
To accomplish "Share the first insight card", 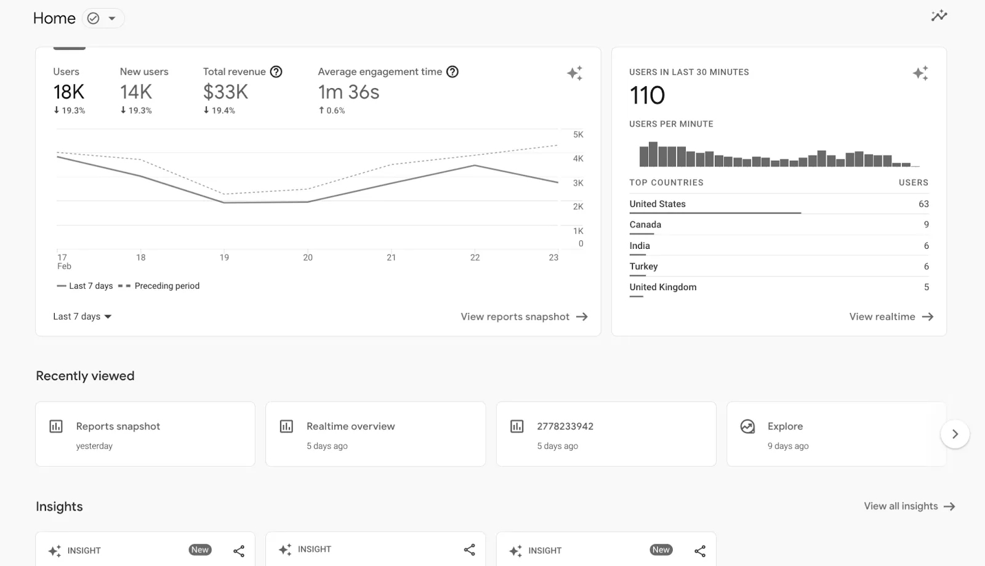I will click(x=238, y=550).
